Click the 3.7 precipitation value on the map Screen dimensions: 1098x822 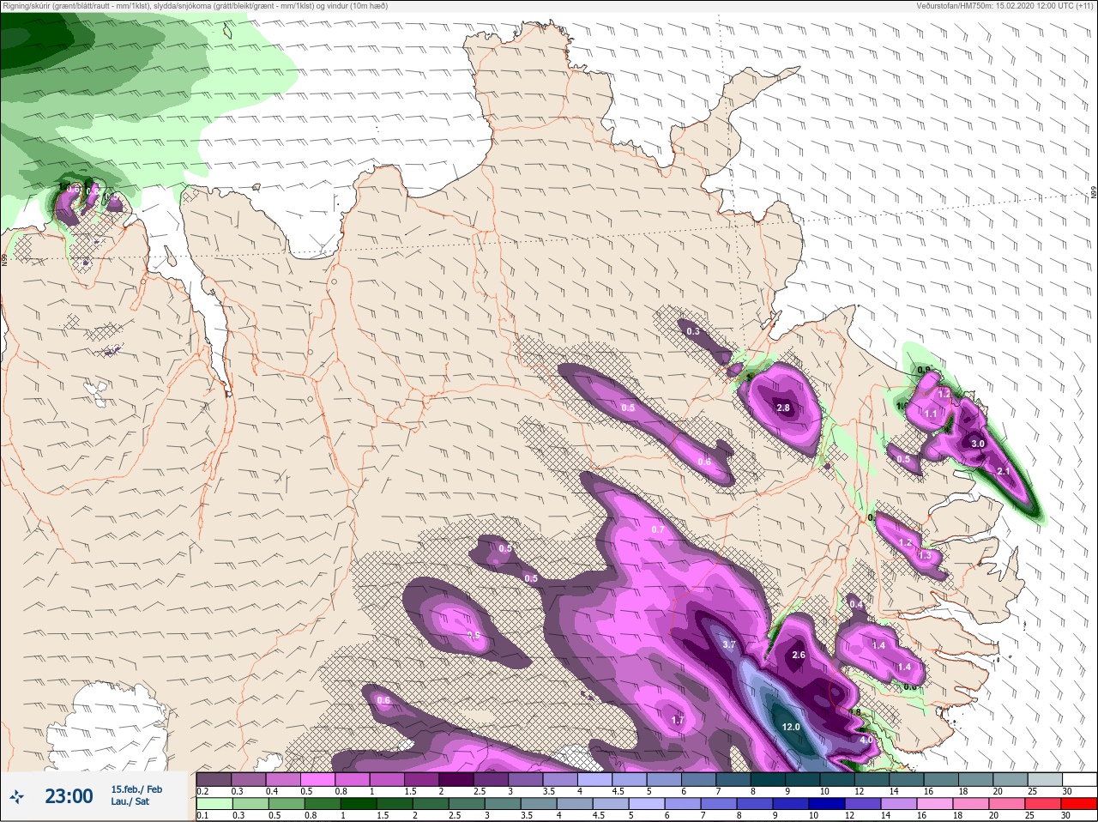tap(729, 644)
